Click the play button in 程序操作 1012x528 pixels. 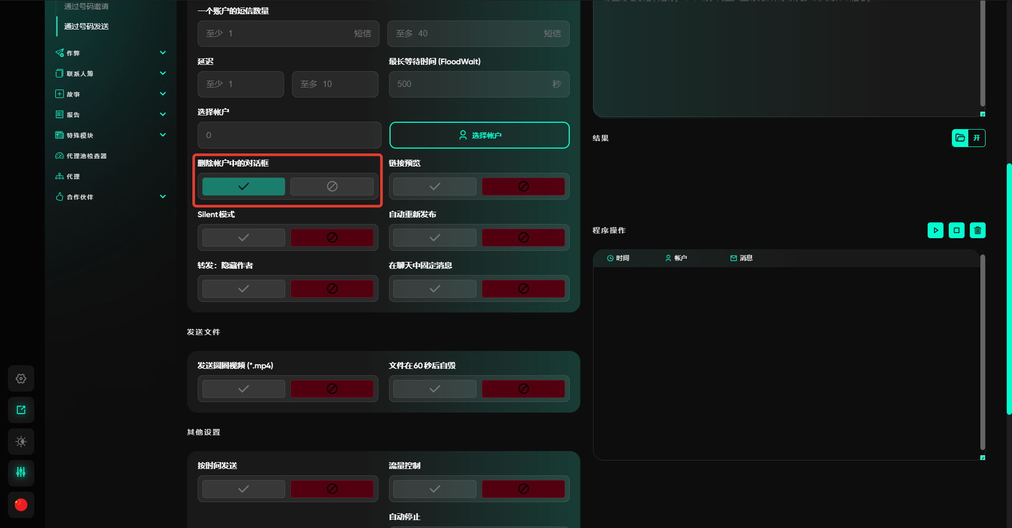935,230
